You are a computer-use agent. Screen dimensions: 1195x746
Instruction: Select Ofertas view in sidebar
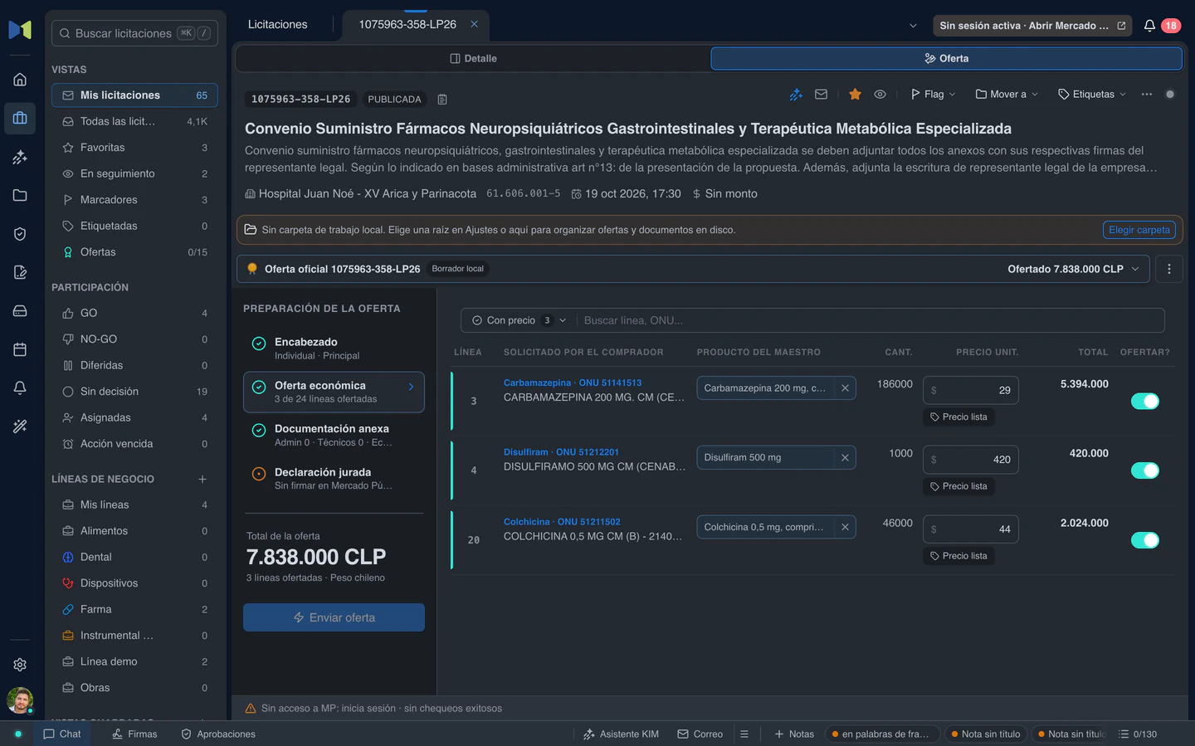[134, 252]
